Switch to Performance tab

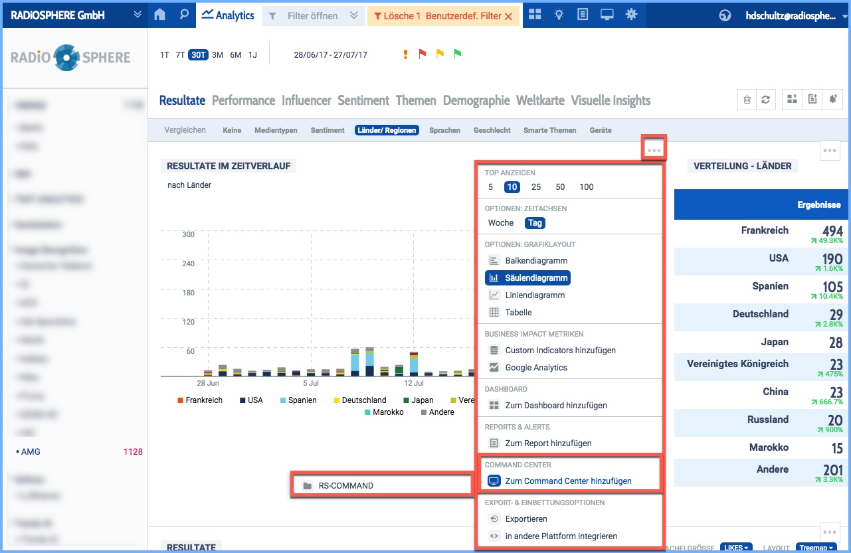point(243,100)
